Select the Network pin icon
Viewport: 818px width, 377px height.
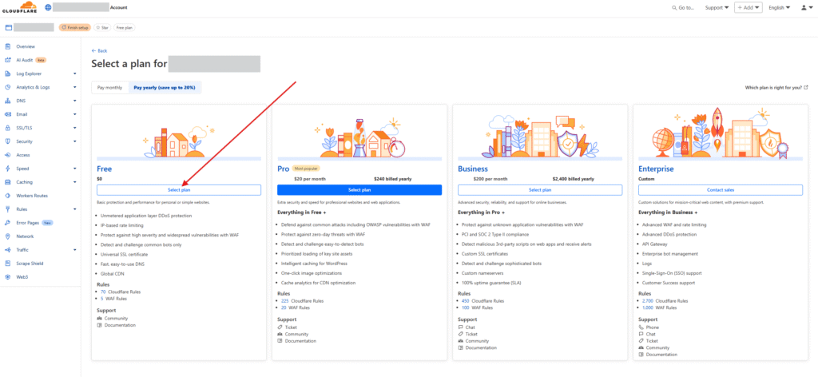[8, 236]
